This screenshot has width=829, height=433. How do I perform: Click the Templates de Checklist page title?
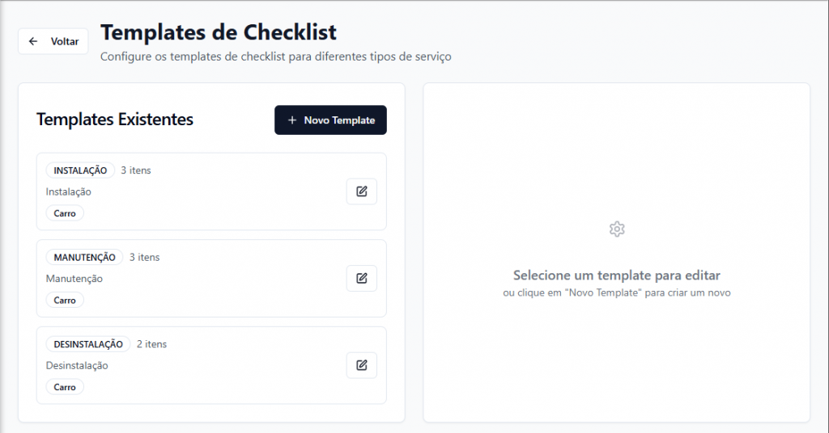coord(219,32)
